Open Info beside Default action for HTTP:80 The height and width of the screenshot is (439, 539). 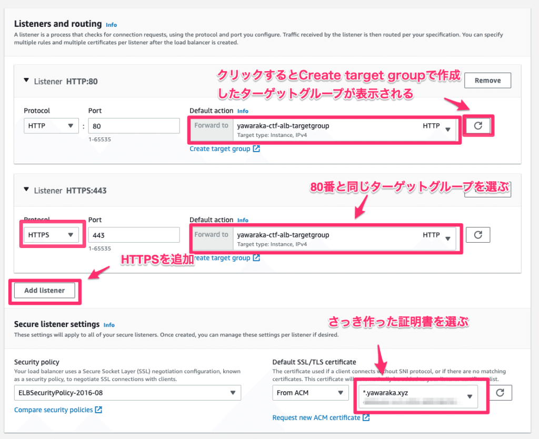tap(242, 111)
